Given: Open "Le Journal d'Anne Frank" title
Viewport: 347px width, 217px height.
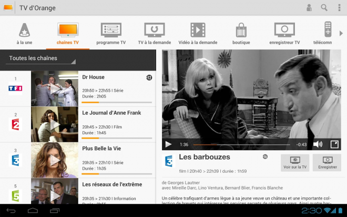Looking at the screenshot, I should (111, 113).
